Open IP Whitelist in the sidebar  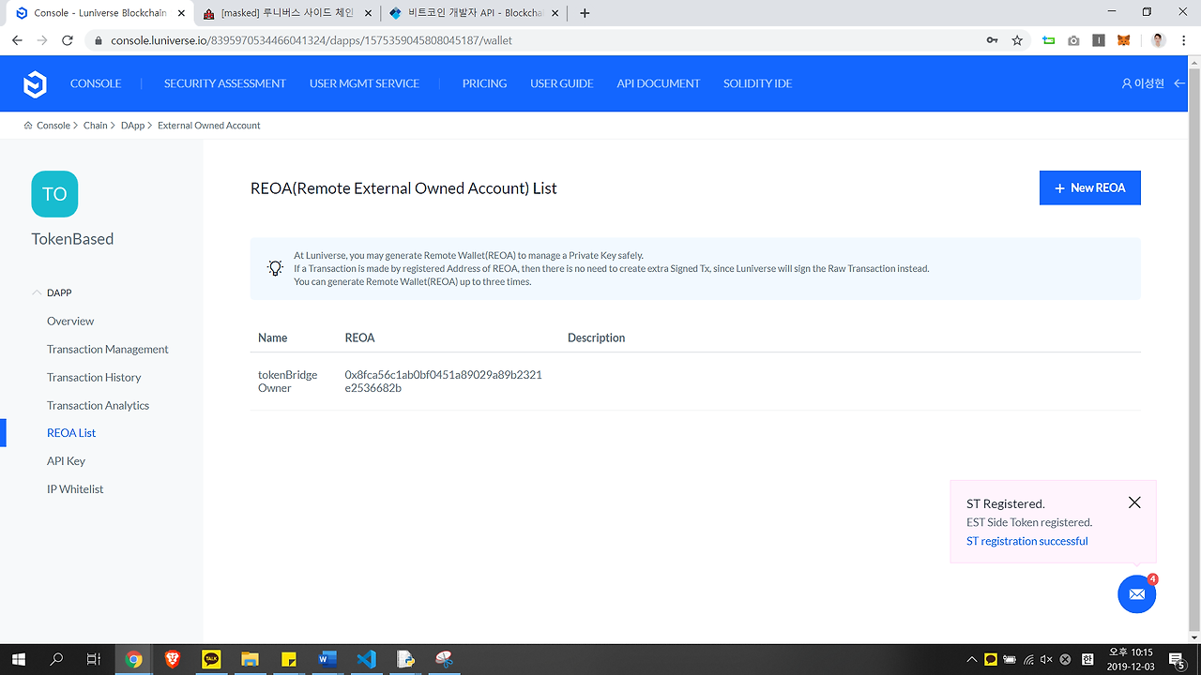pyautogui.click(x=75, y=489)
